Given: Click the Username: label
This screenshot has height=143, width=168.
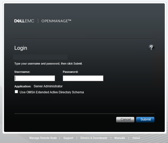Looking at the screenshot, I should tap(22, 72).
